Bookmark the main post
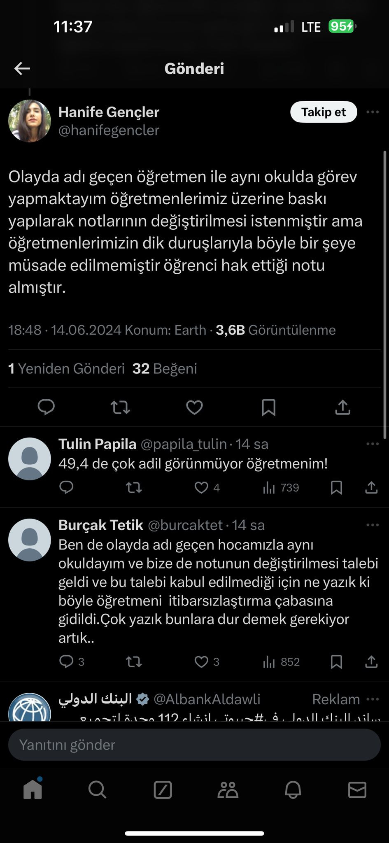This screenshot has width=389, height=843. pos(268,408)
